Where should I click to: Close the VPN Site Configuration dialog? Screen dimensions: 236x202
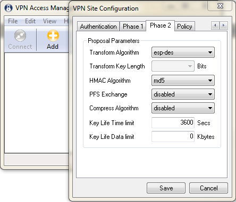click(x=220, y=6)
